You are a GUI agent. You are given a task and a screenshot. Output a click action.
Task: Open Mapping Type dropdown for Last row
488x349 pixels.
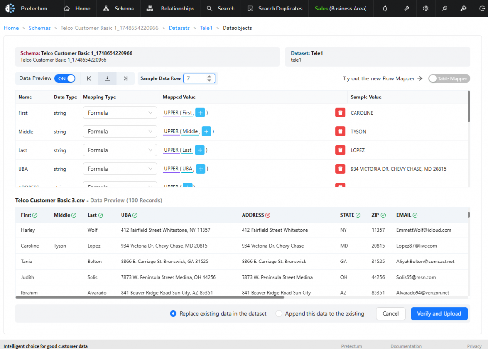pos(120,150)
